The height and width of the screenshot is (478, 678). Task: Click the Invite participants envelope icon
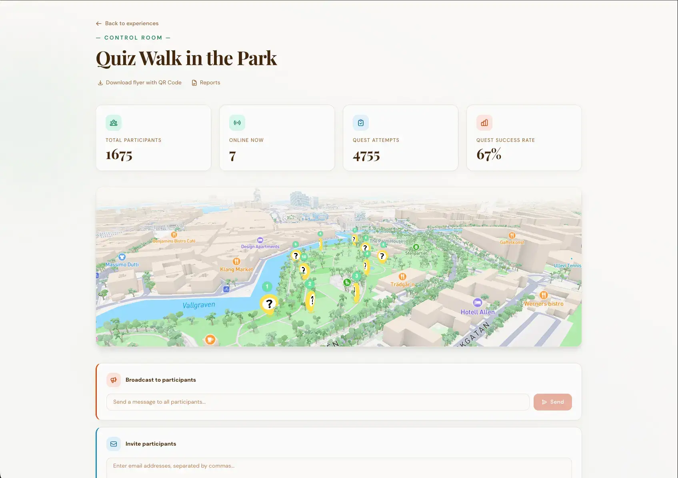(114, 444)
